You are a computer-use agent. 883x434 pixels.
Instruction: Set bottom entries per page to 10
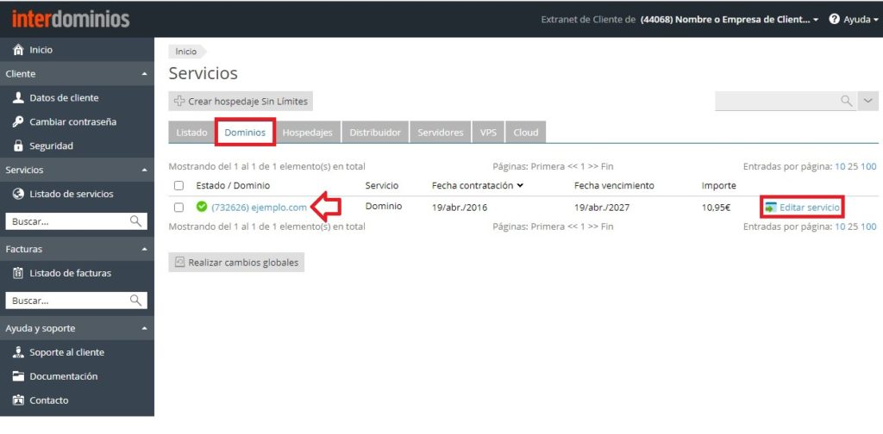point(839,226)
